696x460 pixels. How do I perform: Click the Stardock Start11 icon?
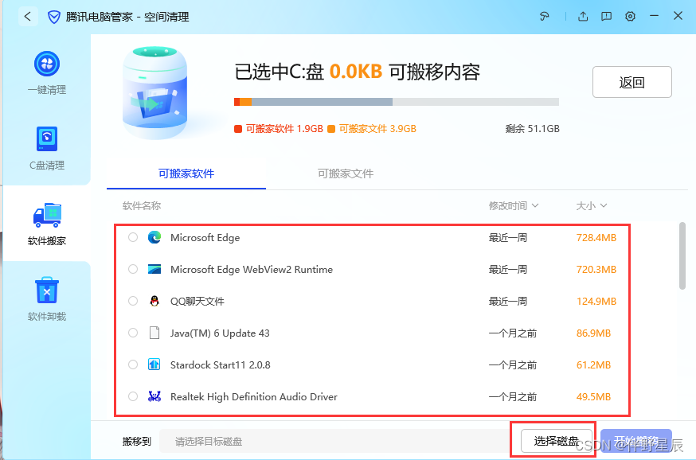(154, 364)
